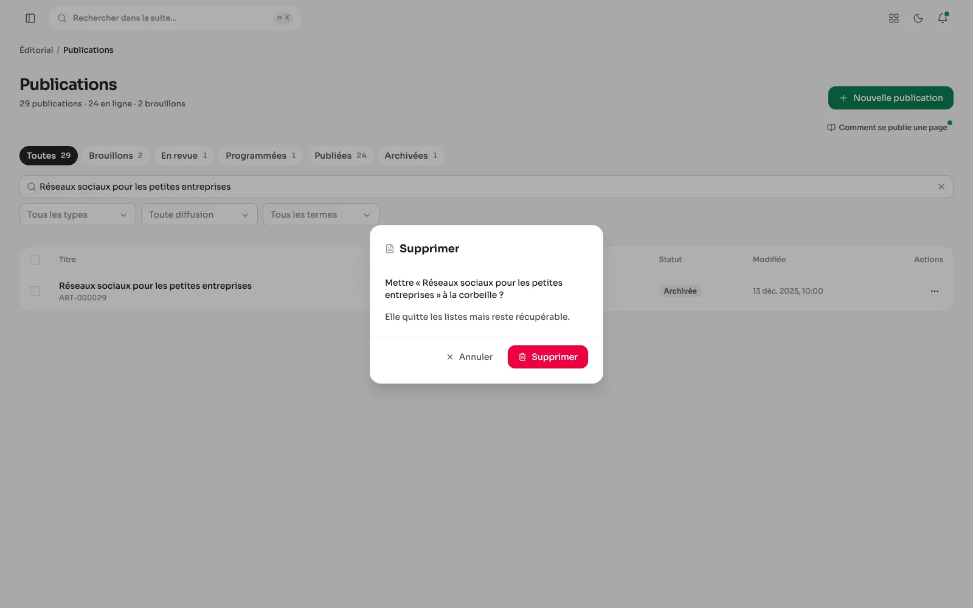Open the notifications bell

coord(943,18)
